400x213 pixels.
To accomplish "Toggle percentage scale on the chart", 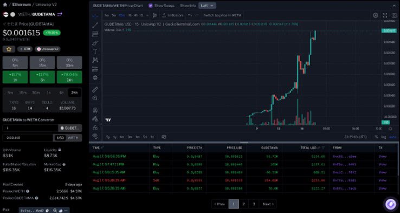I will tap(376, 137).
